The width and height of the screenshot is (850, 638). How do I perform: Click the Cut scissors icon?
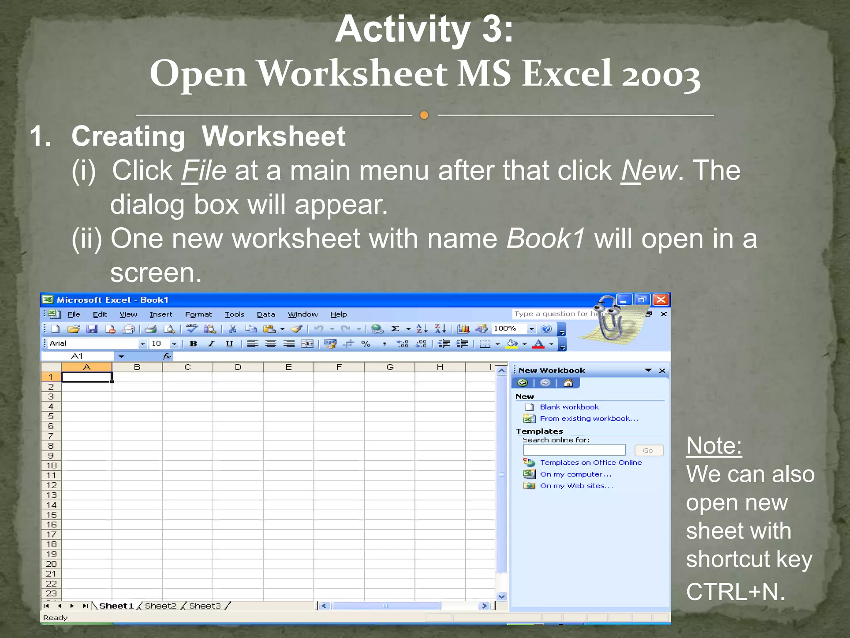pyautogui.click(x=232, y=329)
